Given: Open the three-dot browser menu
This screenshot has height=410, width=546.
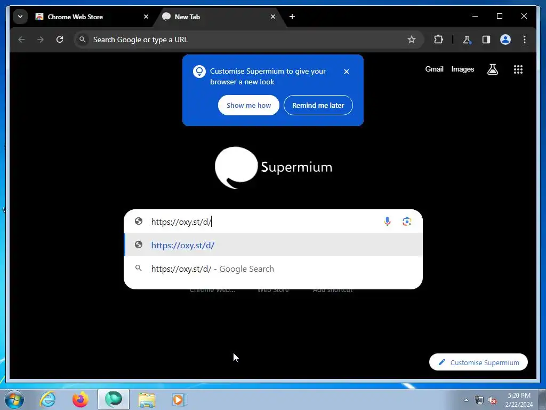Looking at the screenshot, I should tap(525, 40).
